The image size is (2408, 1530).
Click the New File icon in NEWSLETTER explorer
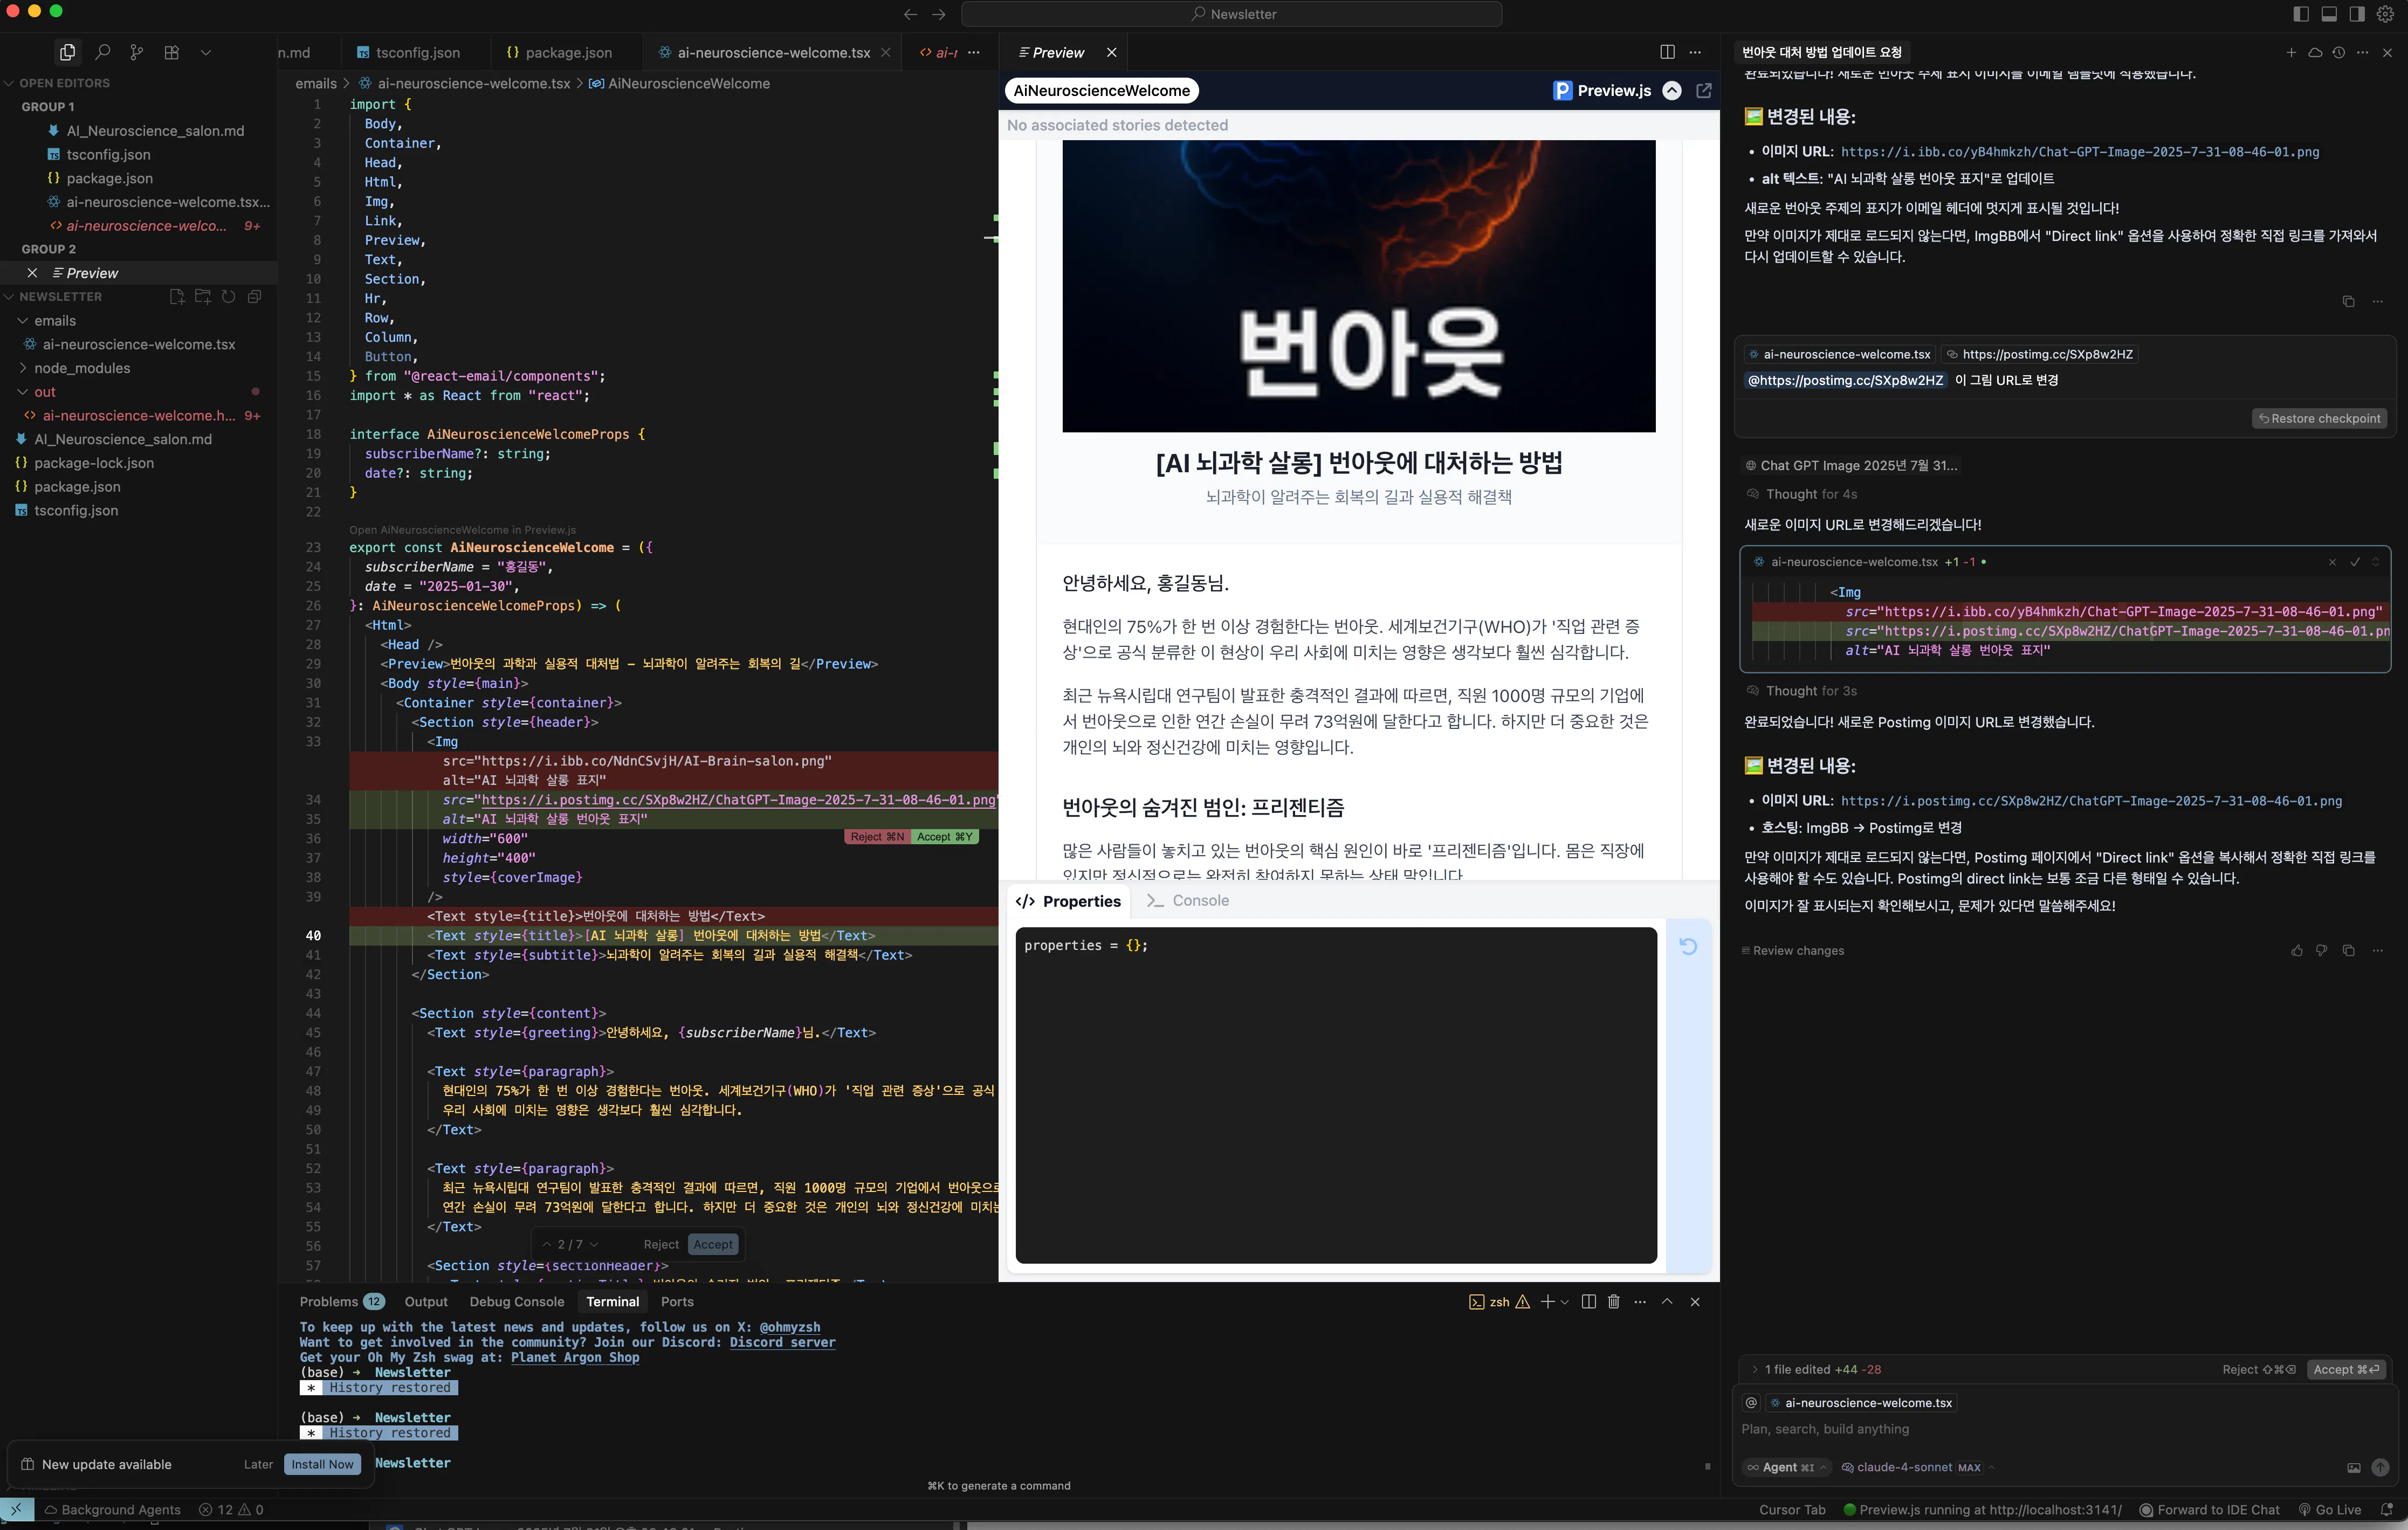click(x=177, y=297)
